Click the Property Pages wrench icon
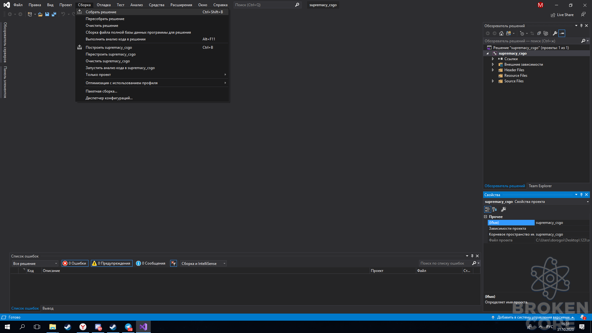The width and height of the screenshot is (592, 333). tap(504, 209)
